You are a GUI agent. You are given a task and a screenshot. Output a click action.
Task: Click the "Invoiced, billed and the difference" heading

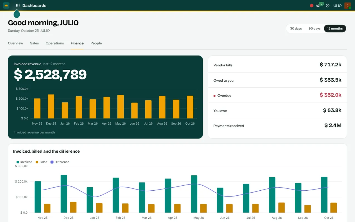[x=46, y=151]
